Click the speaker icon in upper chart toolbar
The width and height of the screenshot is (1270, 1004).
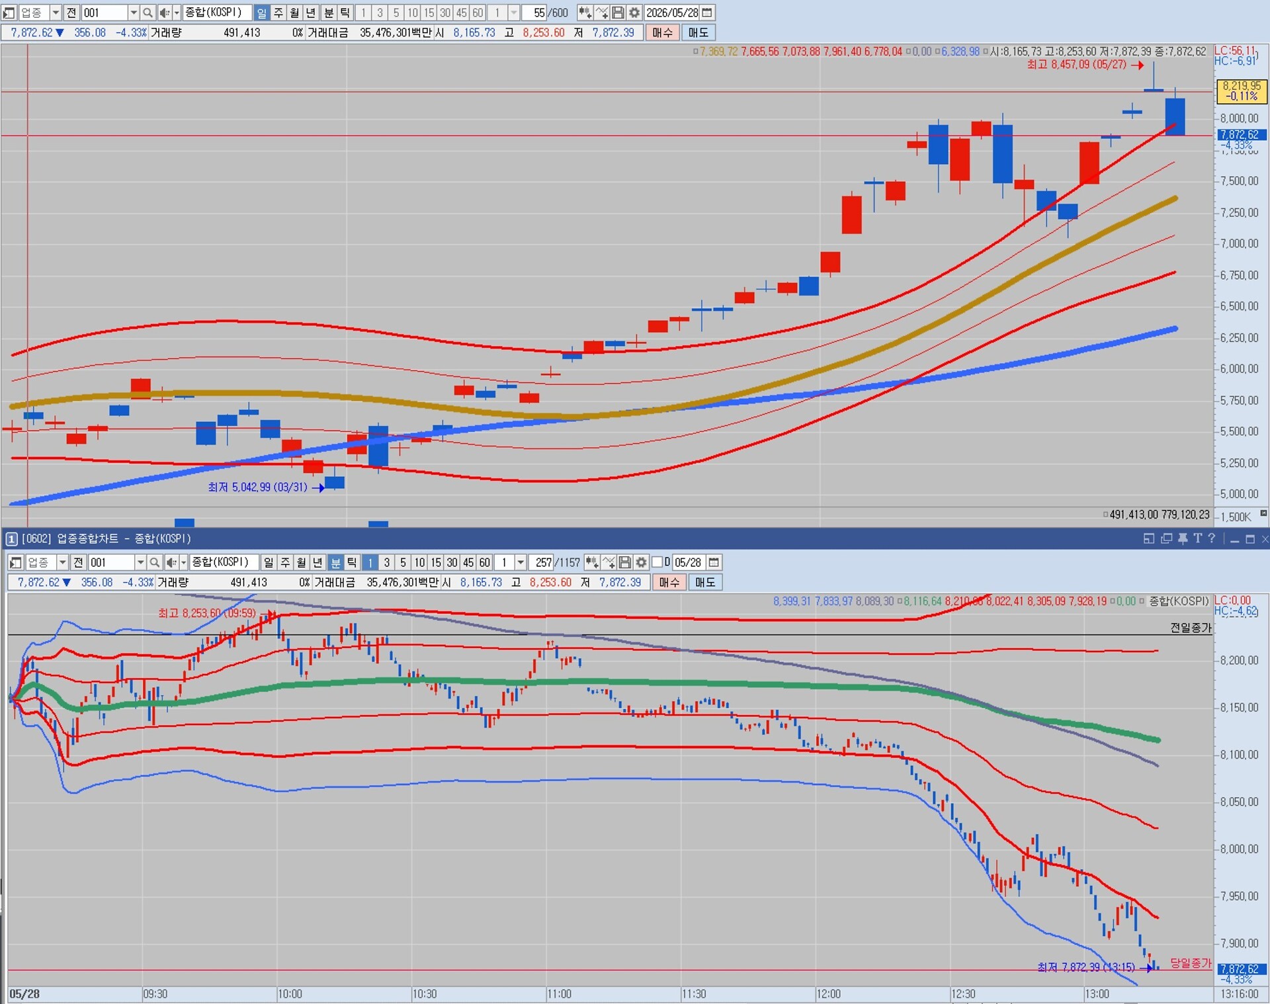click(x=164, y=13)
